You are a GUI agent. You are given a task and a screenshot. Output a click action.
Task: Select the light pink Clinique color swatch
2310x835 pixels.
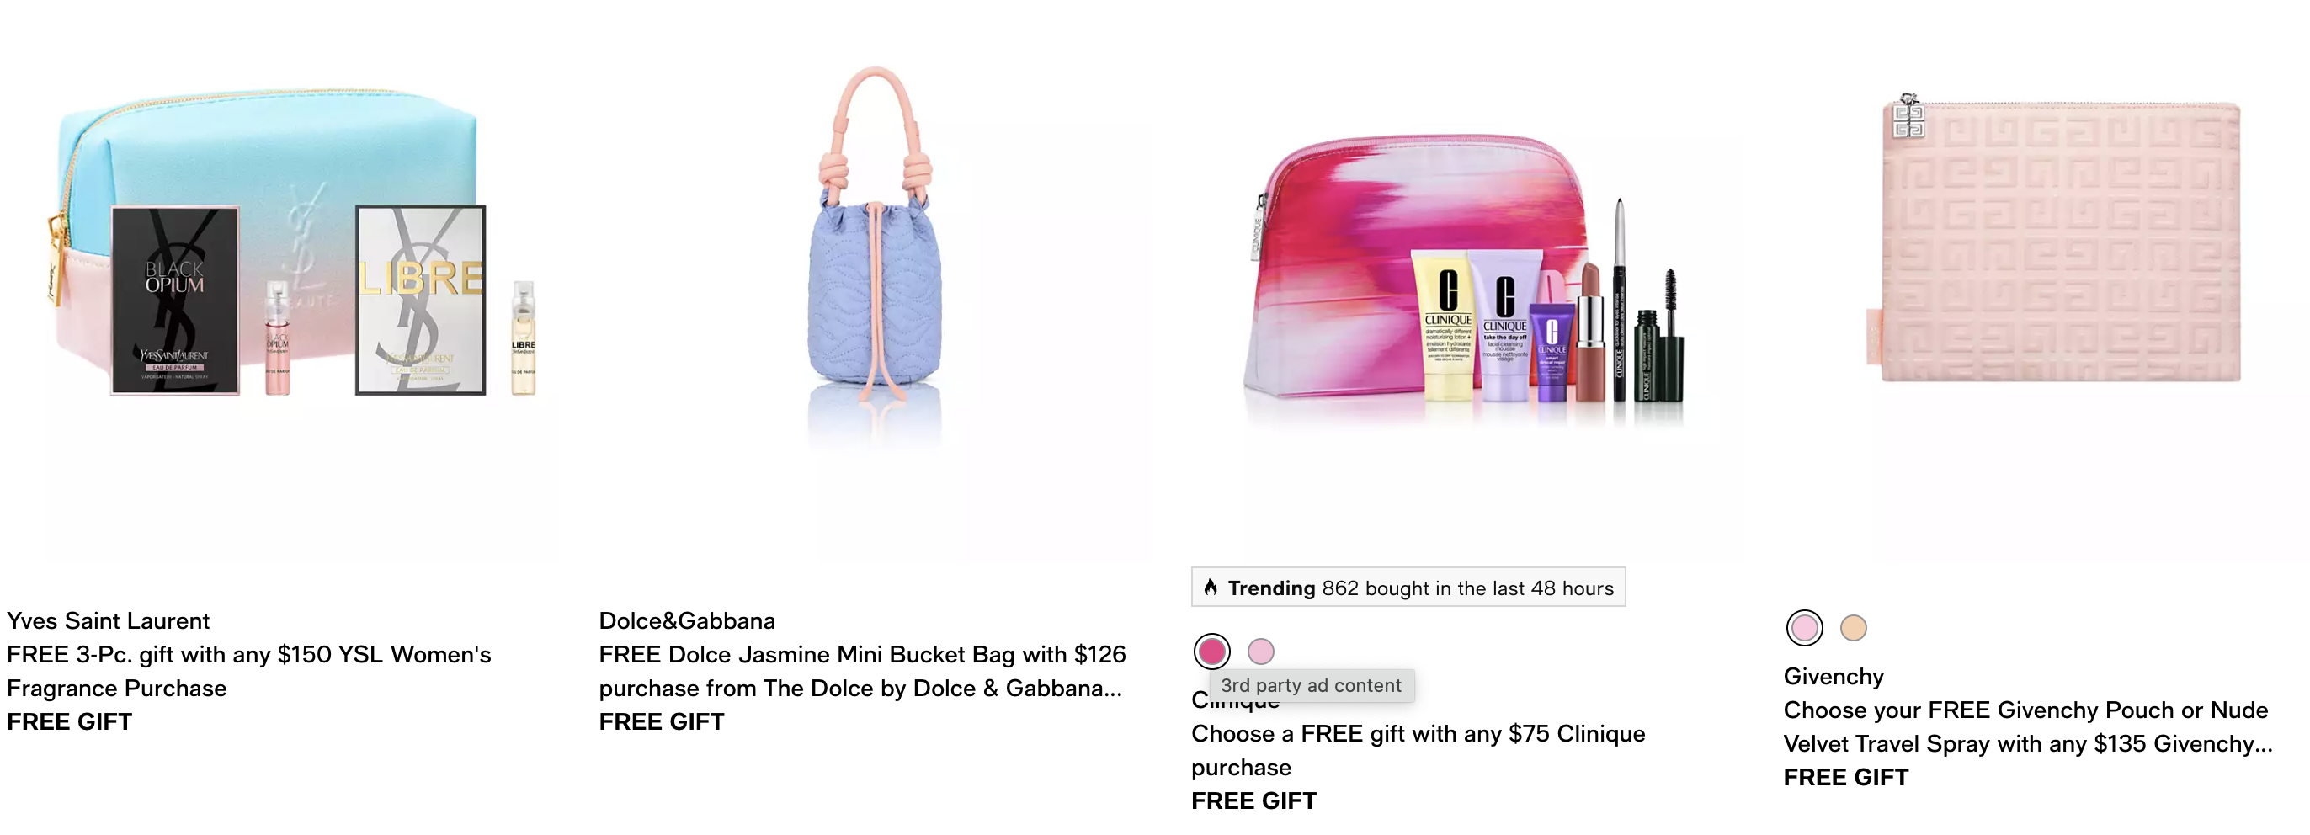(x=1261, y=652)
